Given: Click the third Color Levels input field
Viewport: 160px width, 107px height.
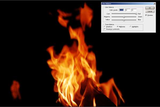Looking at the screenshot, I should pos(134,10).
